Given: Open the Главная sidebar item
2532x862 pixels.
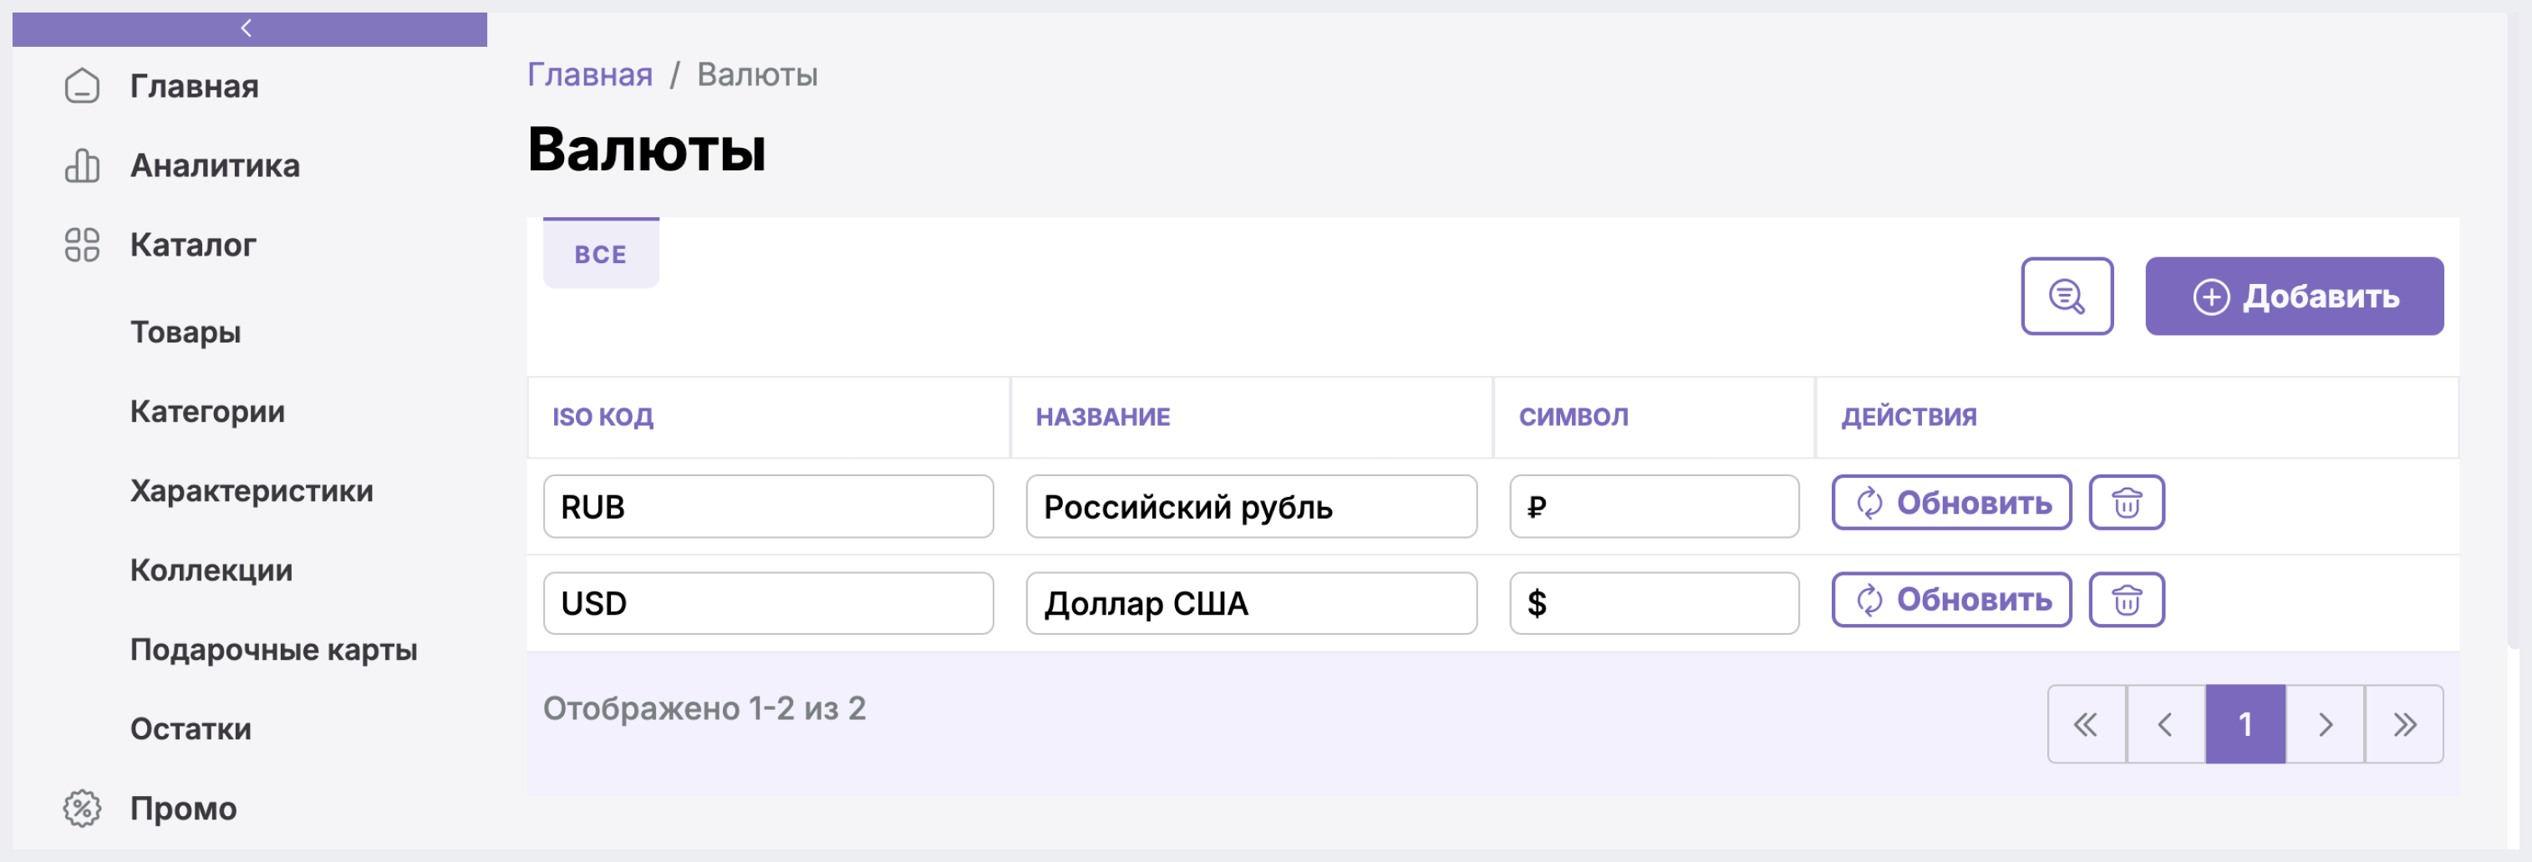Looking at the screenshot, I should (x=195, y=87).
